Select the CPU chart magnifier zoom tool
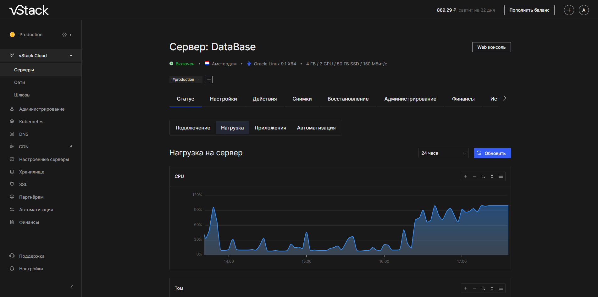Screen dimensions: 598x297 [483, 176]
